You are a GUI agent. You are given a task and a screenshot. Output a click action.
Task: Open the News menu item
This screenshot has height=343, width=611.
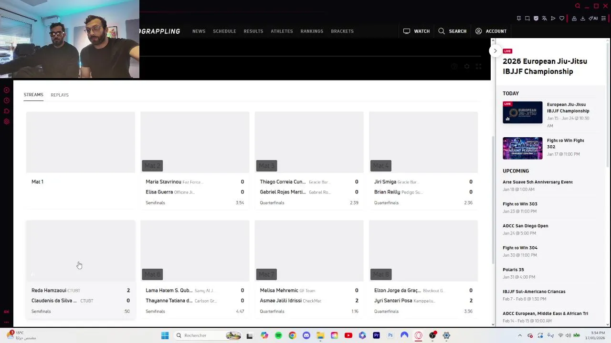pos(199,31)
